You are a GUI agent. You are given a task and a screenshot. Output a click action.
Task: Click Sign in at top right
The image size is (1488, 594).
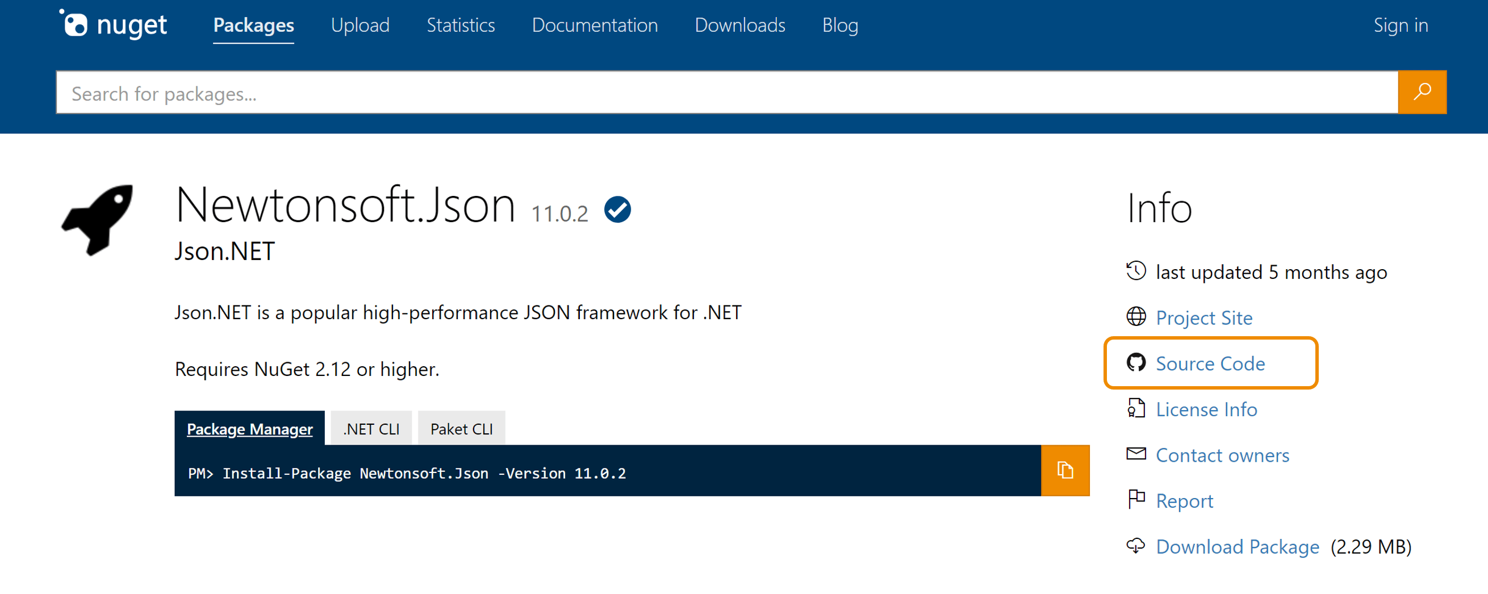[1401, 26]
